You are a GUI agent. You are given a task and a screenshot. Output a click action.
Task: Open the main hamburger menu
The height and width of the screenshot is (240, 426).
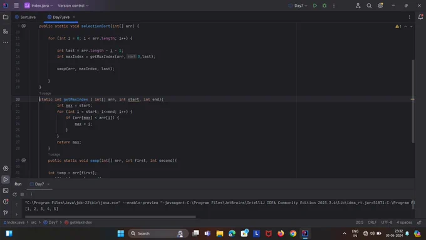point(16,6)
